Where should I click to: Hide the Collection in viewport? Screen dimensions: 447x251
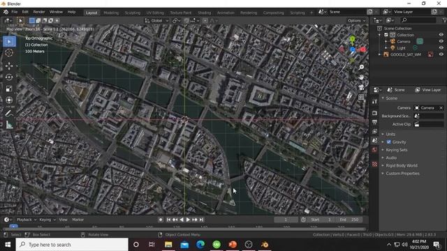click(441, 35)
